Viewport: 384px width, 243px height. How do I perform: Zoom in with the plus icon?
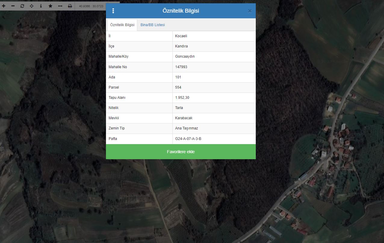[x=4, y=6]
